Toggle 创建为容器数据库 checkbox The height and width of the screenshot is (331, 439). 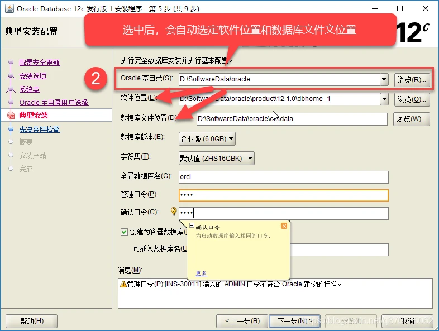click(x=124, y=232)
